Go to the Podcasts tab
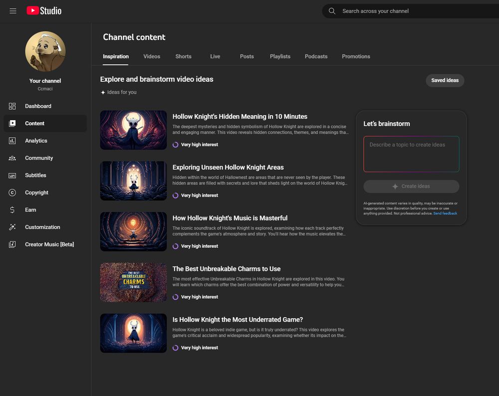The width and height of the screenshot is (499, 396). (x=316, y=56)
